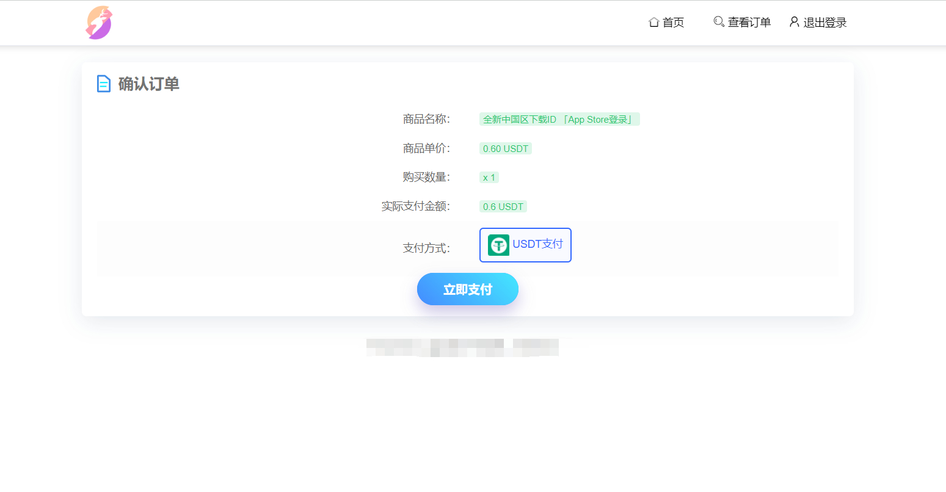Screen dimensions: 946x492
Task: Open the 首页 navigation link
Action: tap(673, 23)
